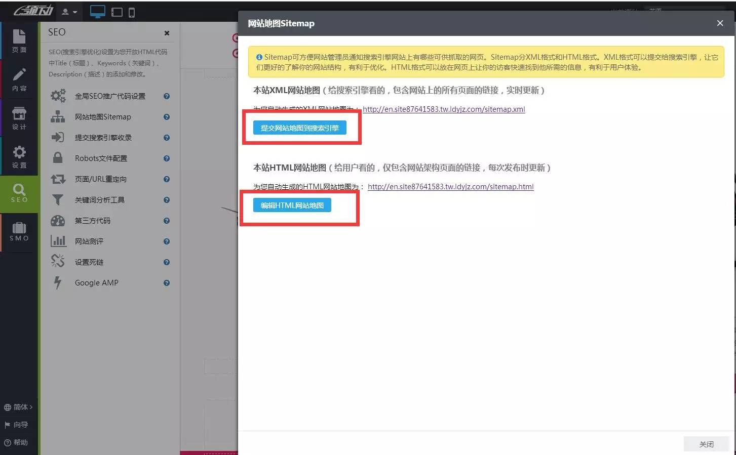The height and width of the screenshot is (455, 736).
Task: Open the SMO briefcase sidebar section
Action: pos(19,232)
